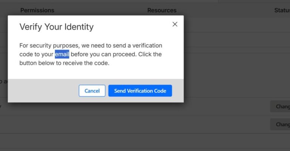Close the Verify Your Identity dialog
This screenshot has width=290, height=151.
175,24
